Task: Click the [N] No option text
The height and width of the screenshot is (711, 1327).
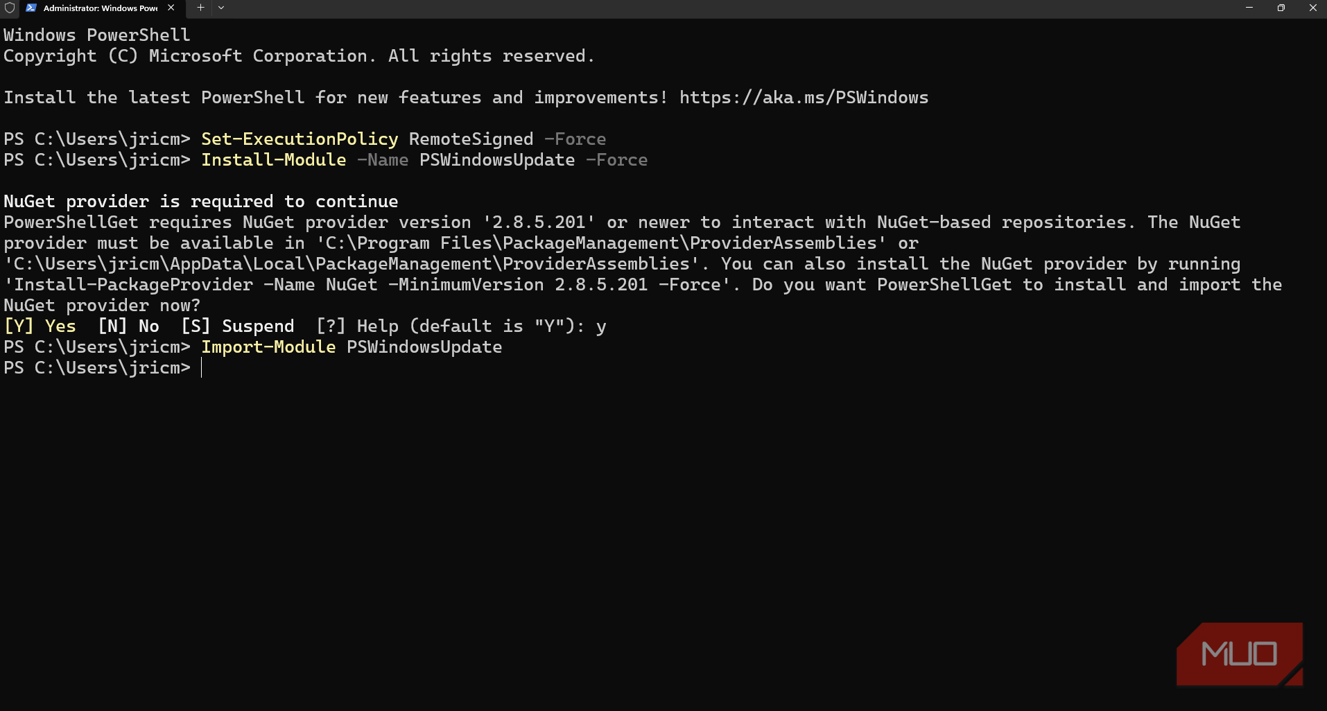Action: click(129, 326)
